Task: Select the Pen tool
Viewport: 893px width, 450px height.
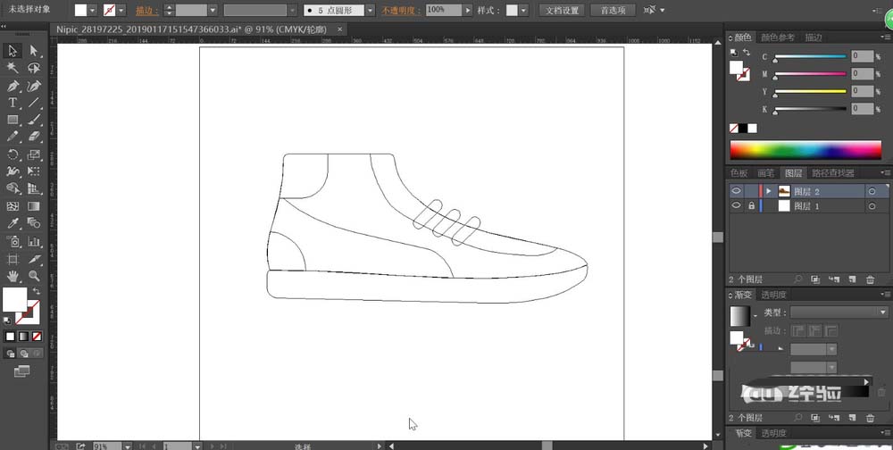Action: pos(13,86)
